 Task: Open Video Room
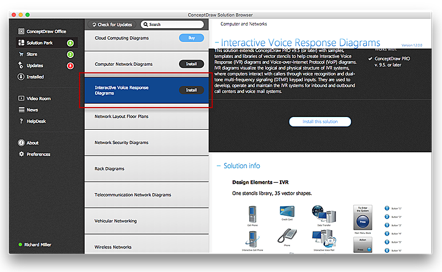point(34,98)
